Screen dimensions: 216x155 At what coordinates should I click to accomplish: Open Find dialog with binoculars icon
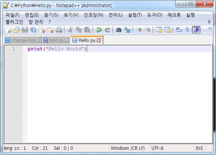click(x=119, y=30)
